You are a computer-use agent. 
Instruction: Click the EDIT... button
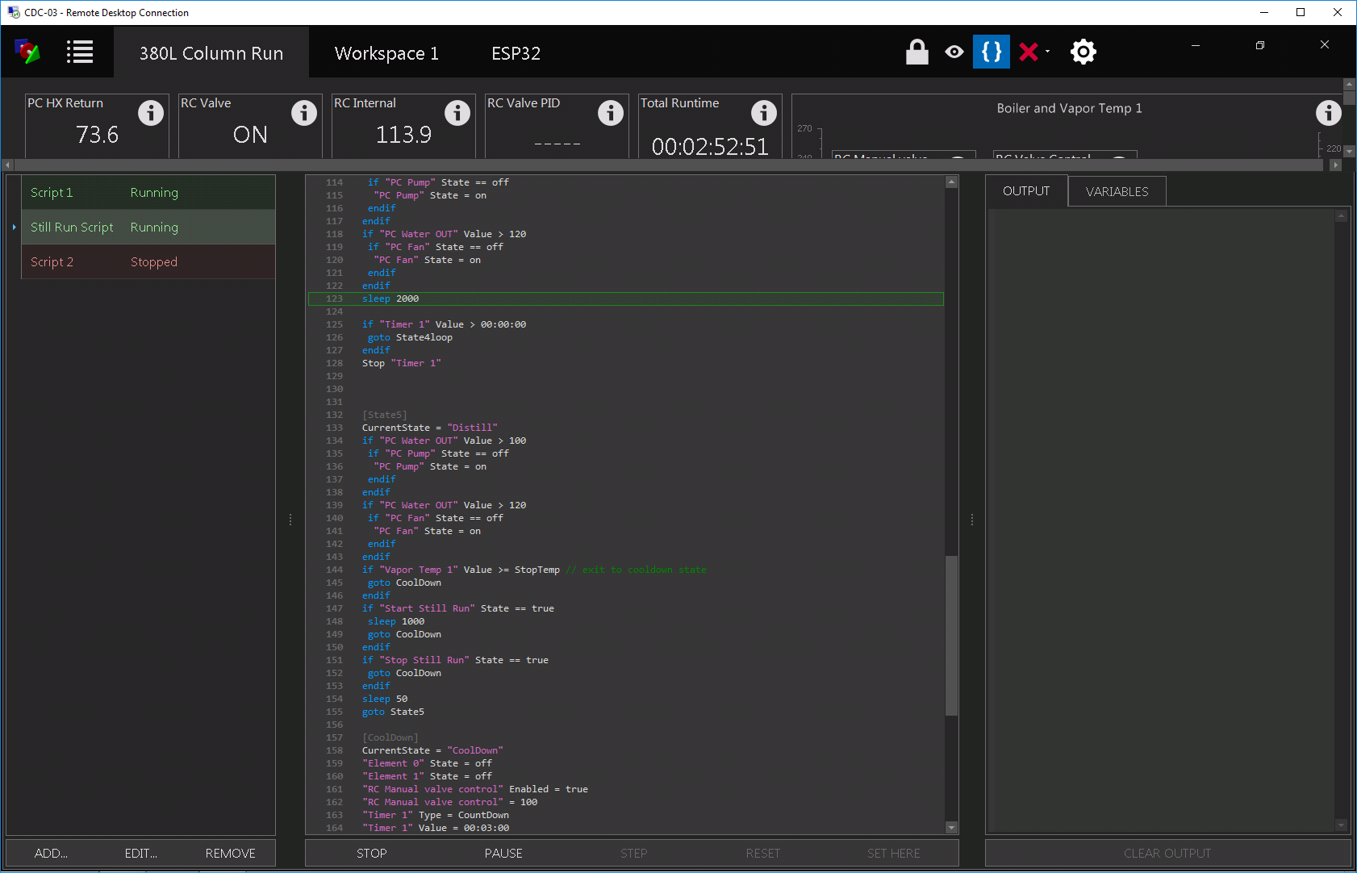click(141, 854)
